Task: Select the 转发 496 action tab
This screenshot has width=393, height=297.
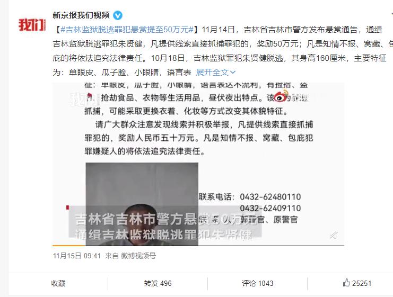Action: pos(158,283)
